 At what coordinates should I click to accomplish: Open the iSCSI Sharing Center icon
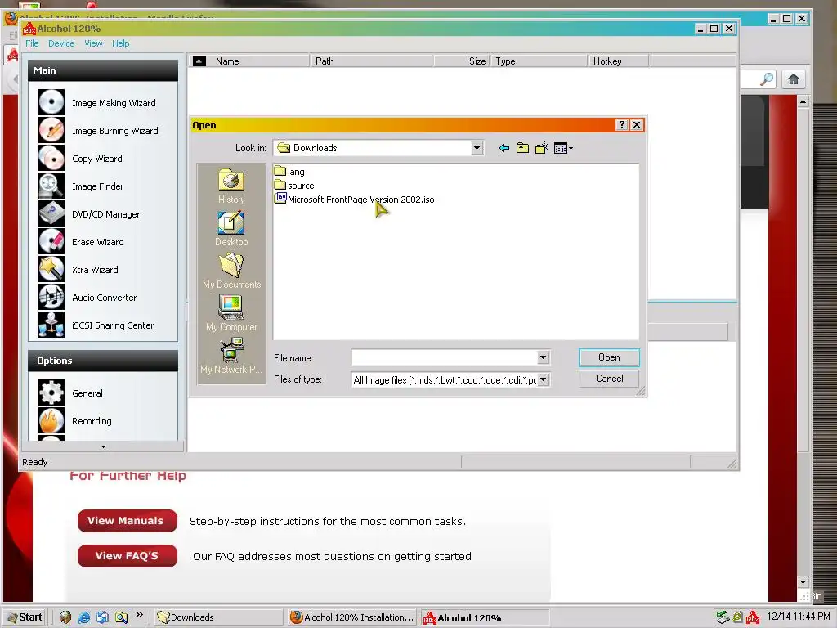click(51, 325)
